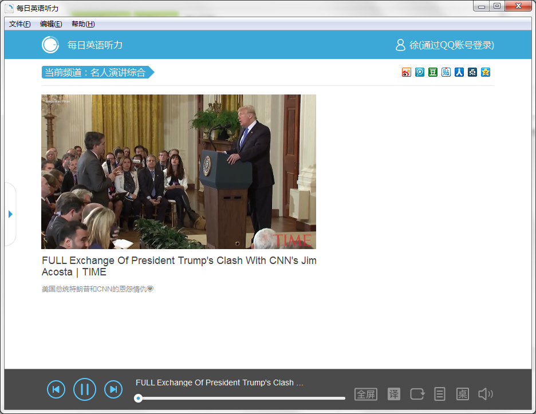Toggle desktop lyrics (桌) mode
Image resolution: width=536 pixels, height=414 pixels.
(x=462, y=394)
